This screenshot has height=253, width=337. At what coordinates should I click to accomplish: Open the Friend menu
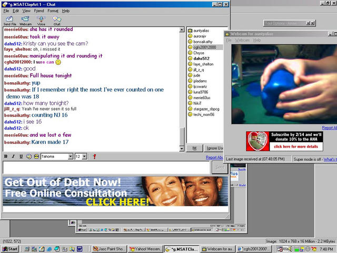[x=39, y=11]
